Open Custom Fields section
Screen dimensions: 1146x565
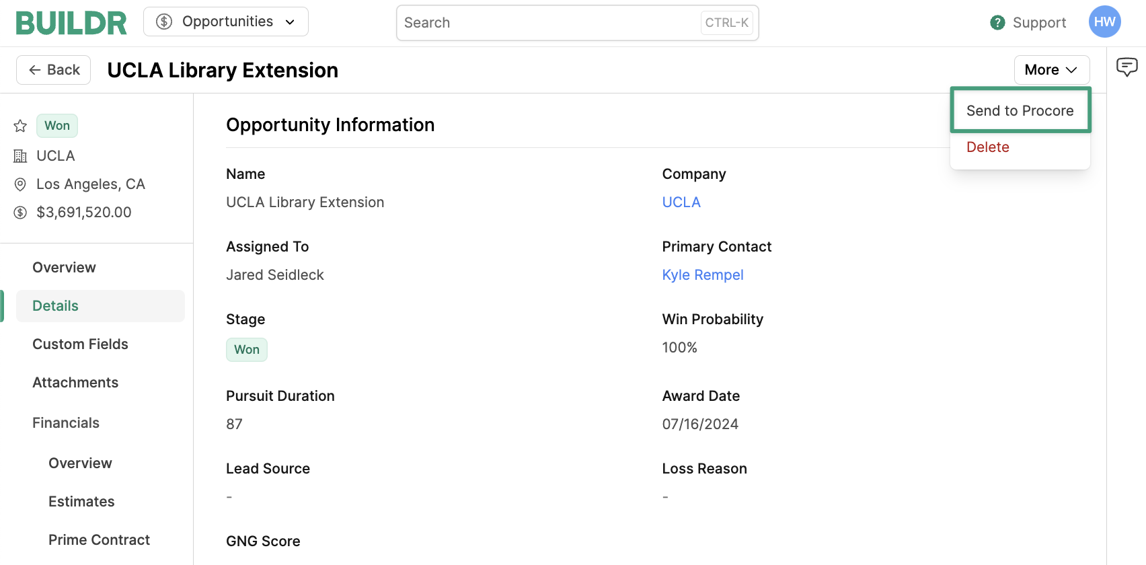tap(80, 344)
